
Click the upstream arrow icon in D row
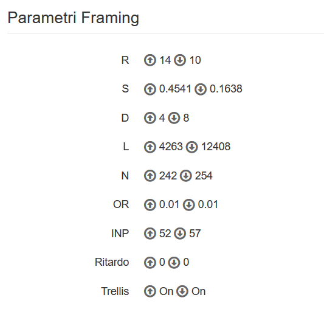(150, 118)
